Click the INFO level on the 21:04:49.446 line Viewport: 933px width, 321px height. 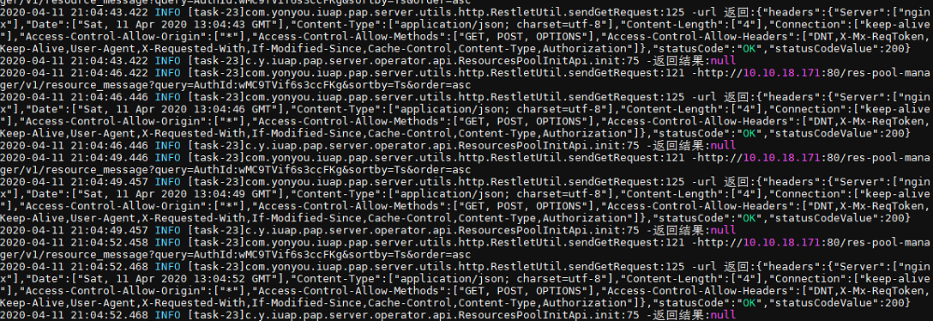pos(167,158)
